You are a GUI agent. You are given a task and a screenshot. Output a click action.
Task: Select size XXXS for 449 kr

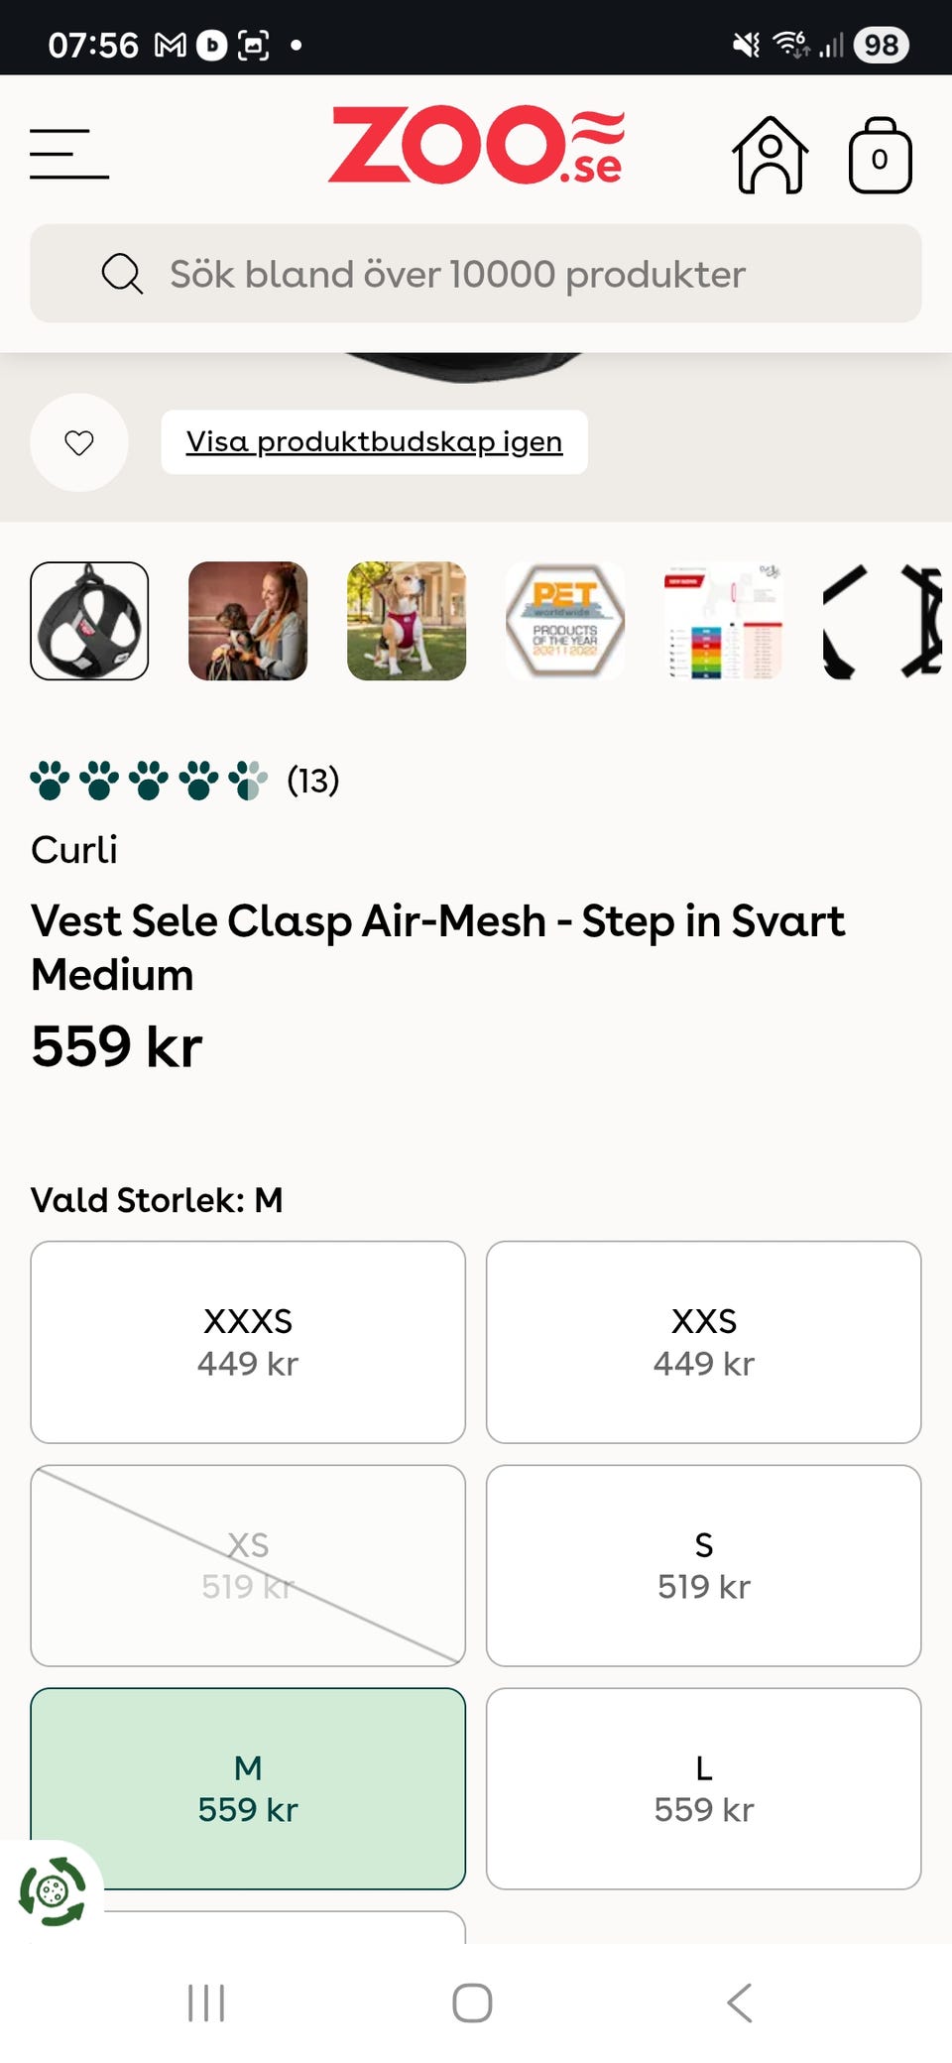point(248,1342)
